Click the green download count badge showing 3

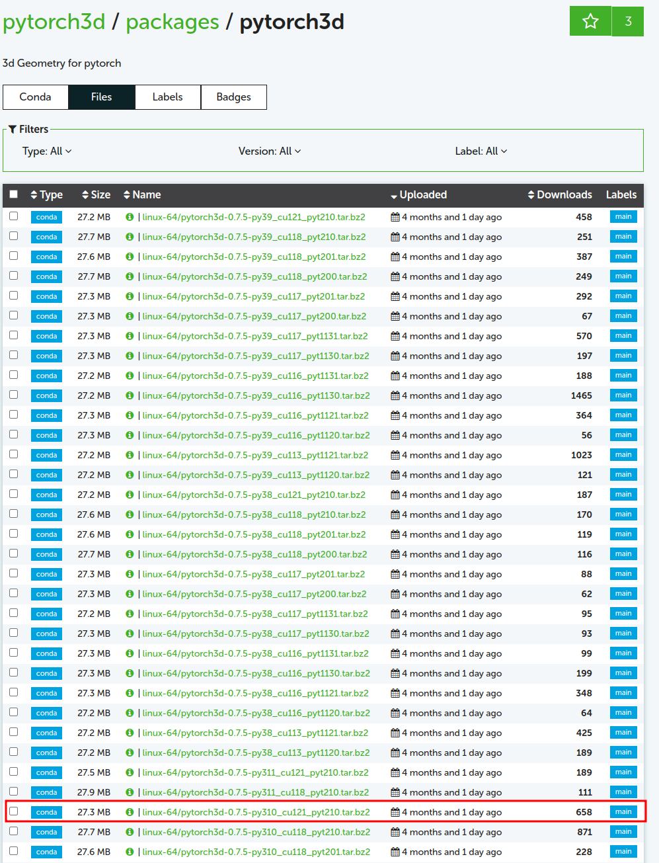(x=627, y=21)
